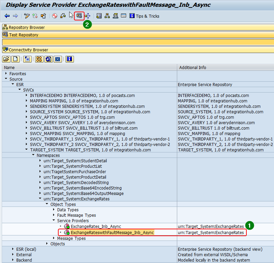Screen dimensions: 274x263
Task: Expand SWCV_APTOS node
Action: [x=27, y=117]
